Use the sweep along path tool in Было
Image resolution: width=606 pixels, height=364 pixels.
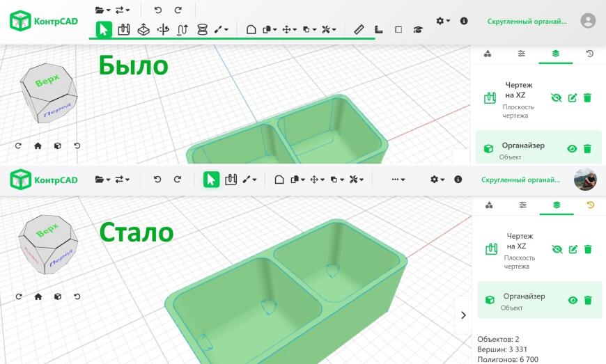click(x=182, y=29)
